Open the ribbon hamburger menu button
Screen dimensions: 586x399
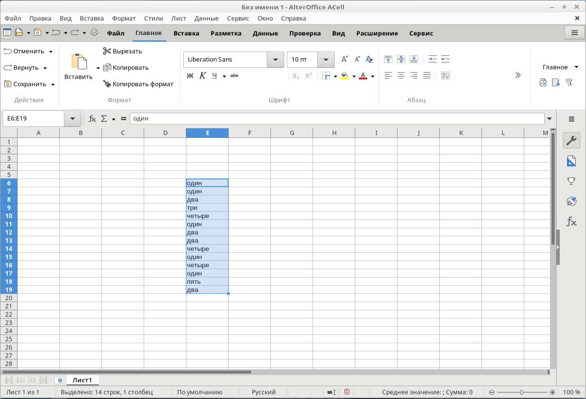click(575, 33)
